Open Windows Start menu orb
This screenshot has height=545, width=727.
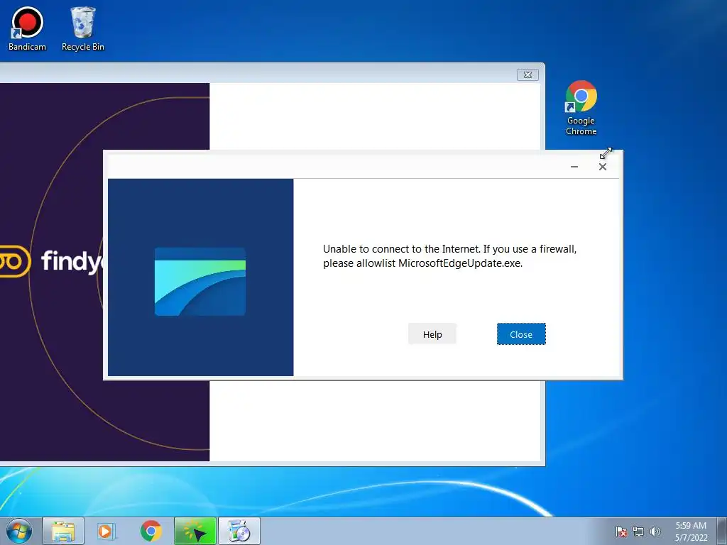(18, 531)
